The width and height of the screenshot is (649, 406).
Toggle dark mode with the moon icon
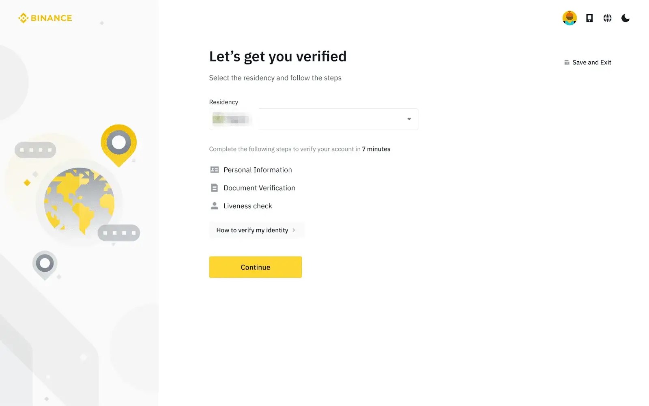click(625, 18)
